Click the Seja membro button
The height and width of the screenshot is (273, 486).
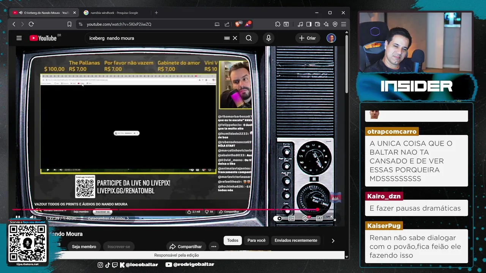click(84, 246)
